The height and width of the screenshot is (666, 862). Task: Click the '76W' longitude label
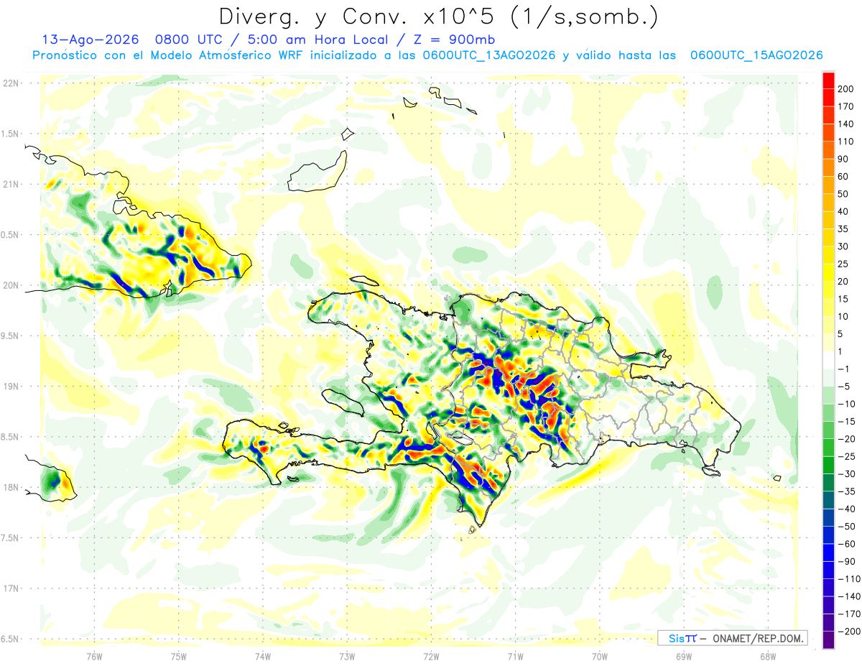pos(94,656)
